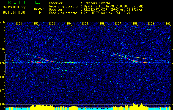Click the 0.9 kHz axis label
The width and height of the screenshot is (173, 110).
pos(2,63)
